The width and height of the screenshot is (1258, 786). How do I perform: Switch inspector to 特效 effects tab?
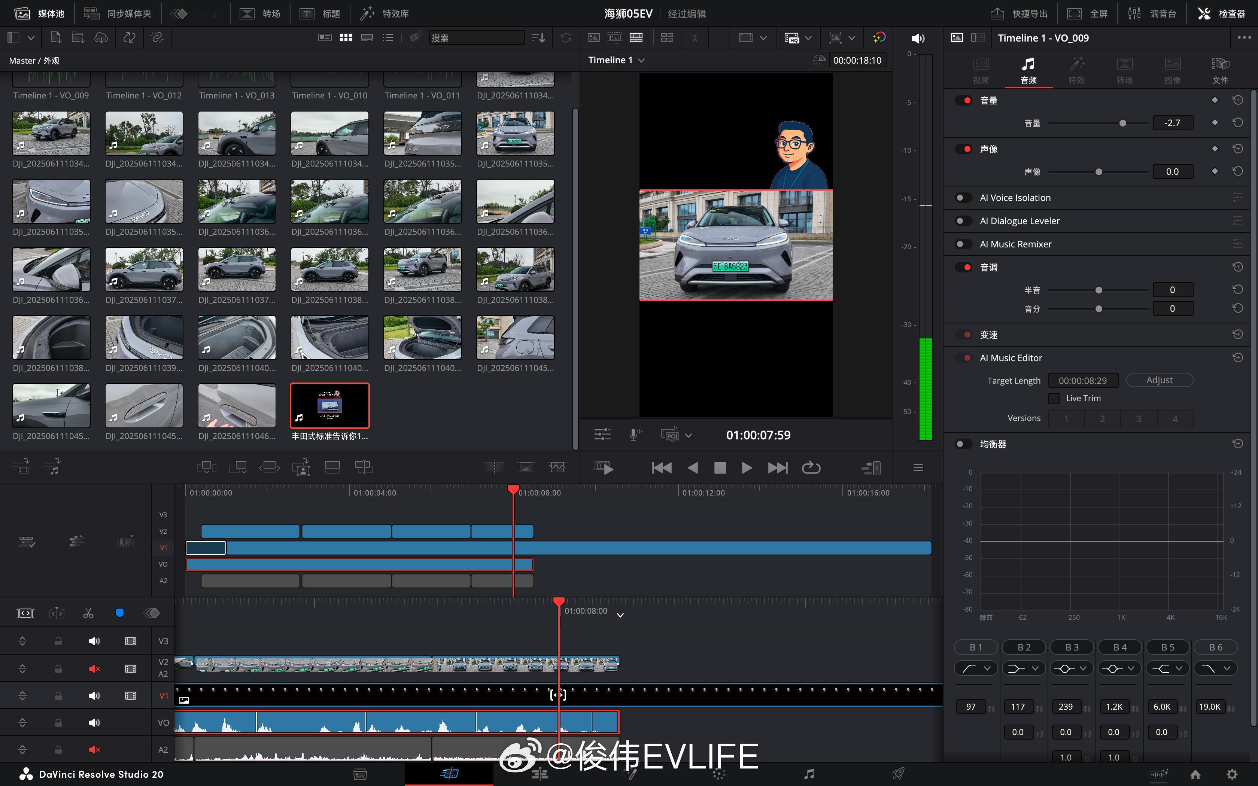(1076, 71)
